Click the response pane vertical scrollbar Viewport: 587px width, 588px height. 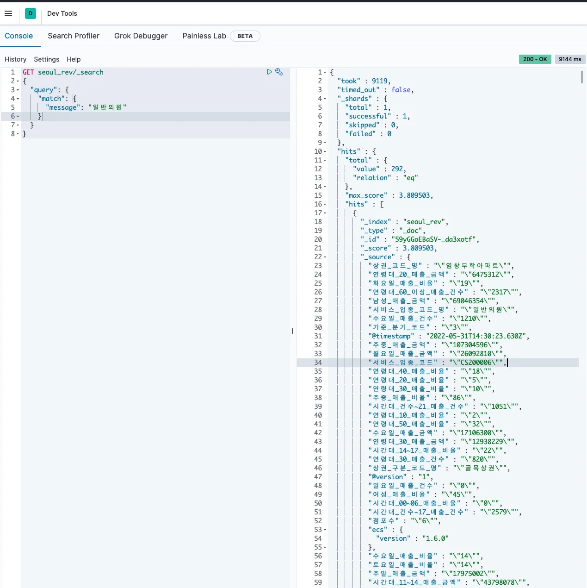582,77
